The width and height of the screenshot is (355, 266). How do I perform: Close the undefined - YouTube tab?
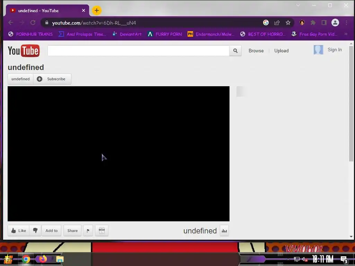(x=84, y=11)
